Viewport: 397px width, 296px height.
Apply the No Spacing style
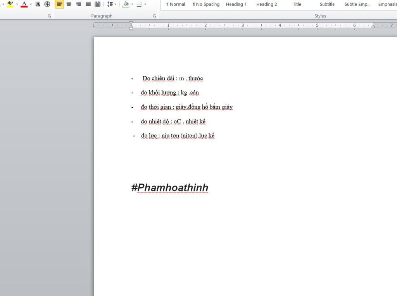pyautogui.click(x=206, y=4)
